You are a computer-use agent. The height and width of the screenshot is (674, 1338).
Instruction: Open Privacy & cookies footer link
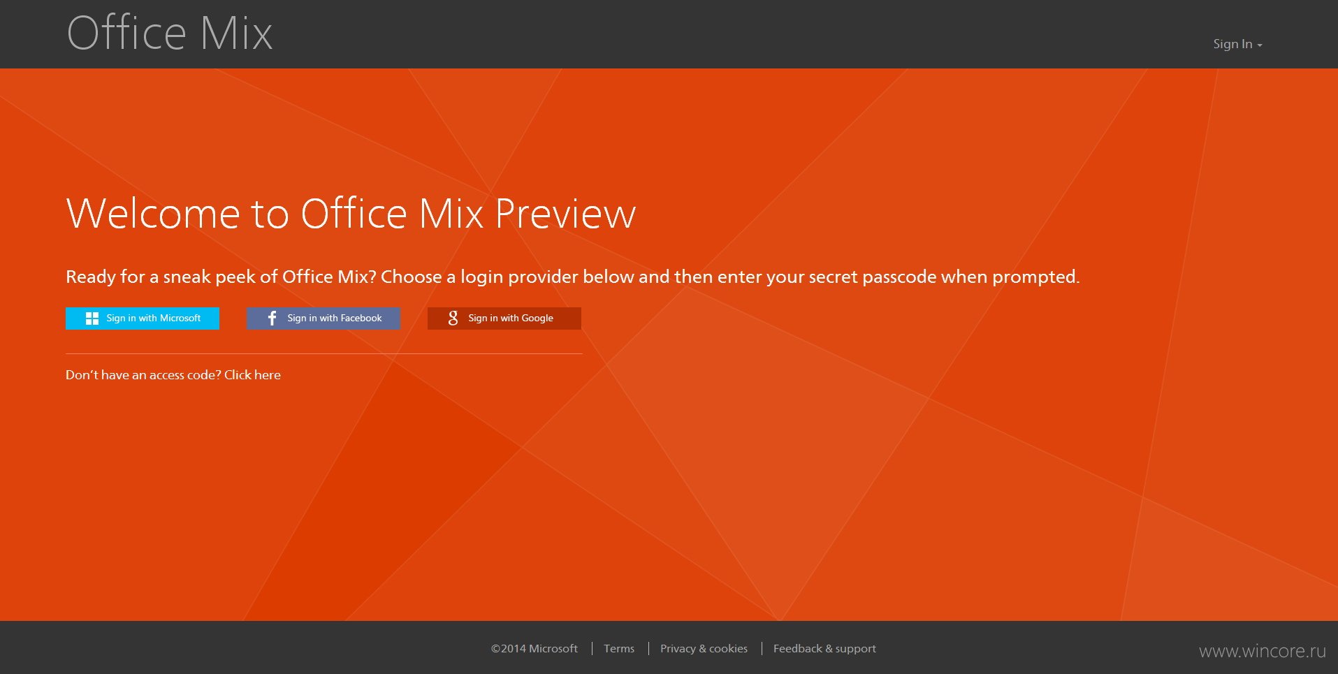click(x=704, y=649)
